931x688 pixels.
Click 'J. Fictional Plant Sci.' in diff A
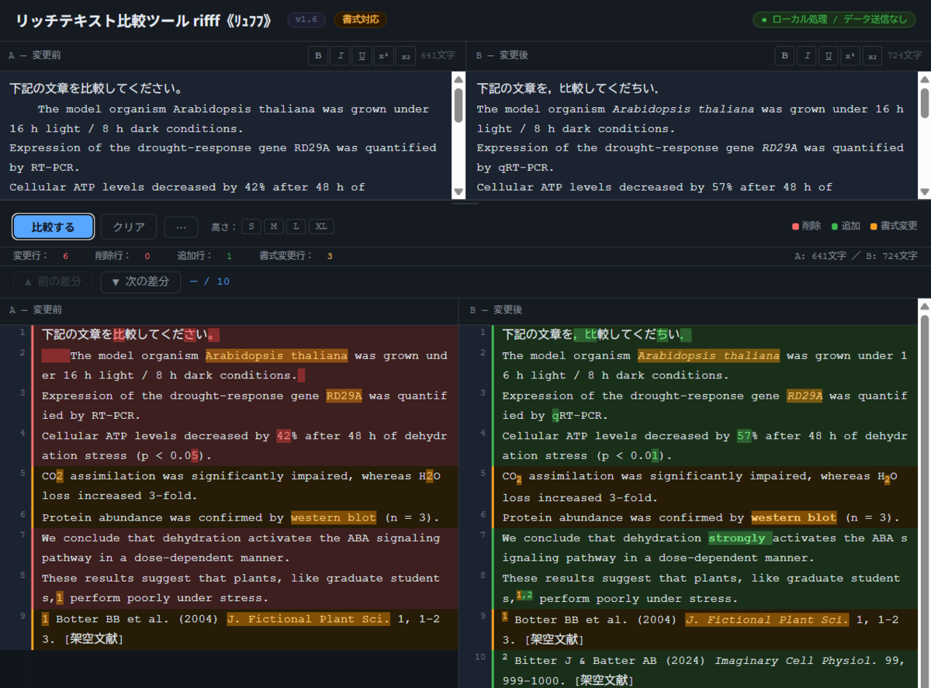pos(308,619)
